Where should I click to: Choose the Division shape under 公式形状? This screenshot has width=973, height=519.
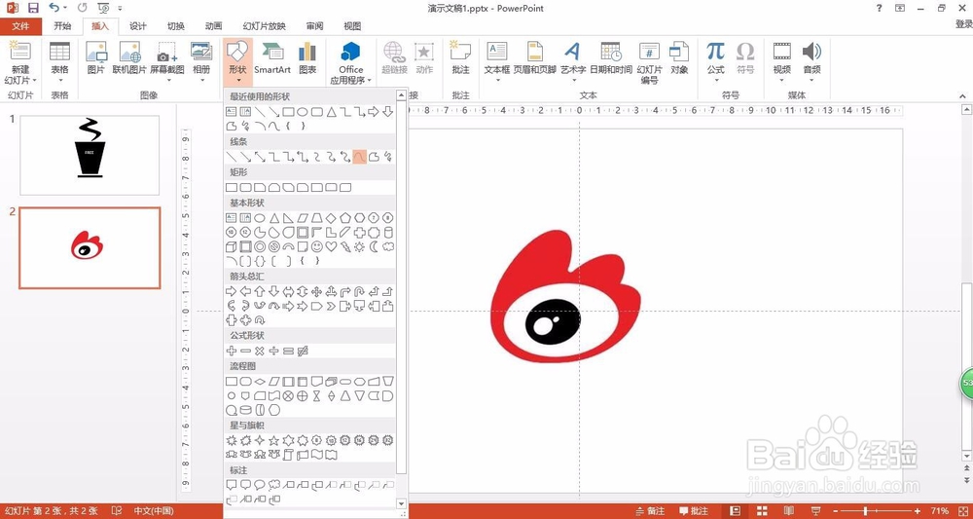(x=274, y=351)
